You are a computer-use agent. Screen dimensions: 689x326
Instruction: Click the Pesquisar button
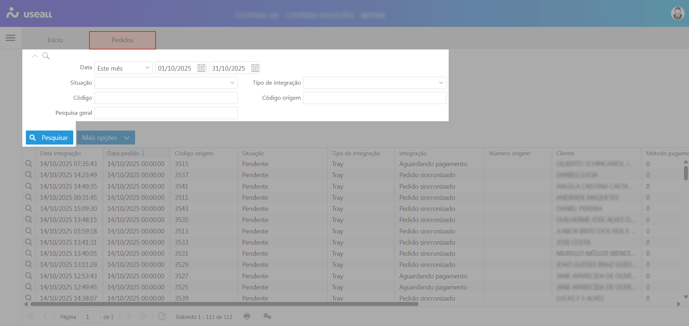[x=50, y=138]
